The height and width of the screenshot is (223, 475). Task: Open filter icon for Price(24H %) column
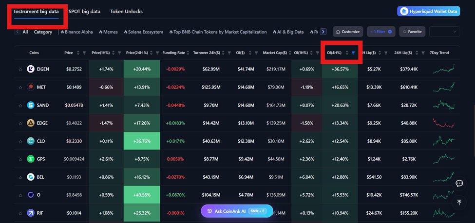pyautogui.click(x=157, y=53)
